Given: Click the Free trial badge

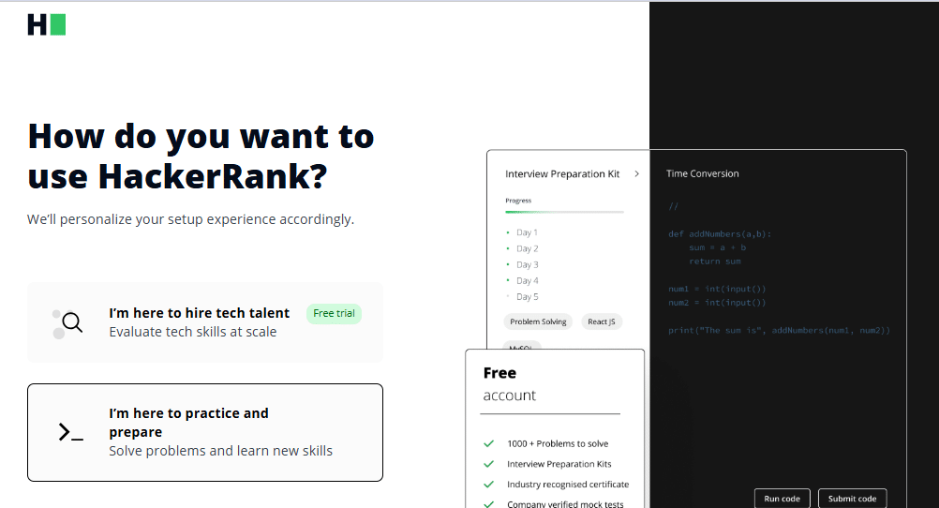Looking at the screenshot, I should [334, 313].
